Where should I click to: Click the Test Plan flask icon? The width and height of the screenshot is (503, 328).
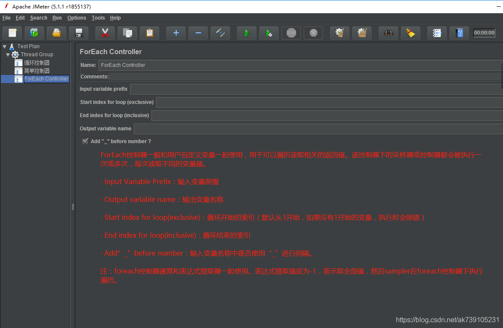(x=12, y=46)
